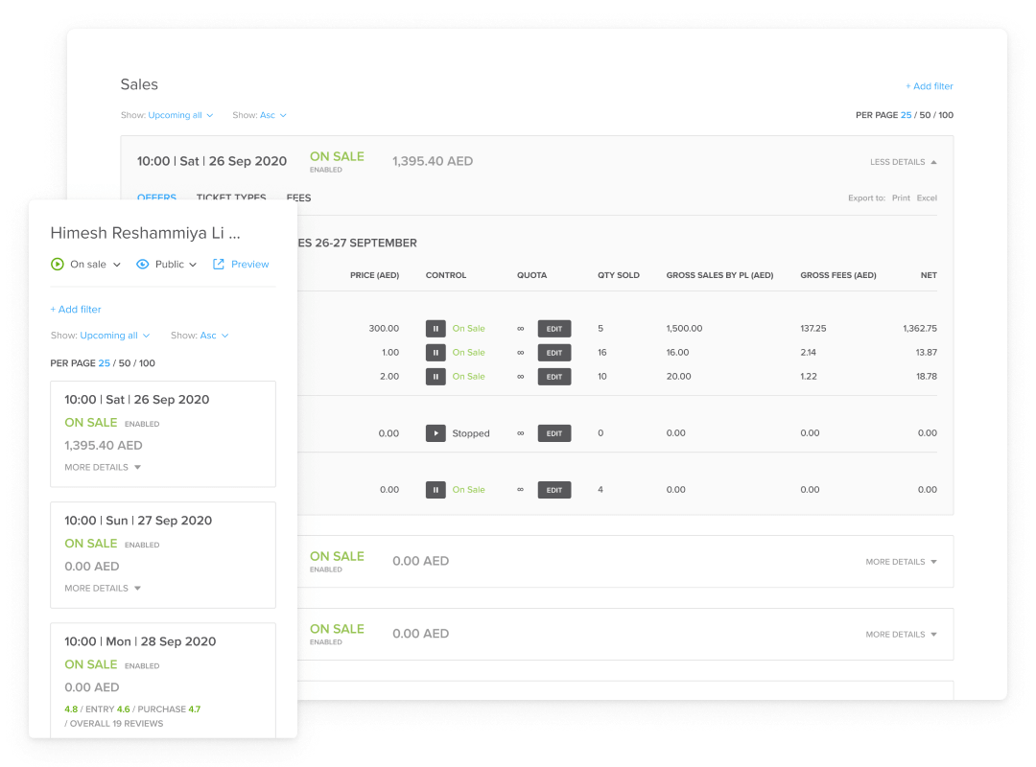
Task: Click the Gross Fees (AED) column header
Action: tap(837, 275)
